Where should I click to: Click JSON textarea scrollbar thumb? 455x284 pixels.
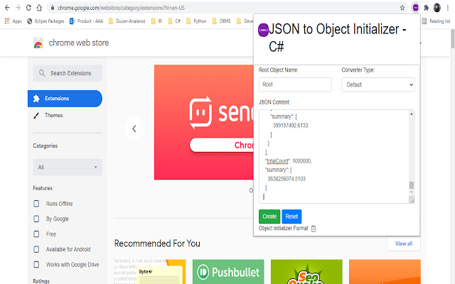[x=412, y=185]
